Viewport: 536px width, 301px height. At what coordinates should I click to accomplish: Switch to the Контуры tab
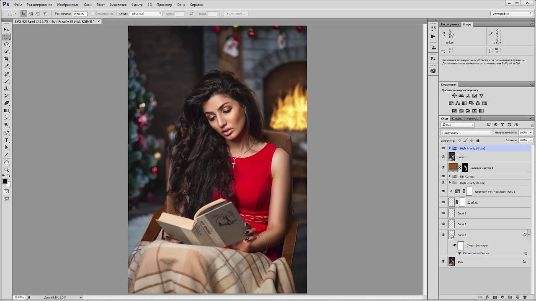point(472,118)
